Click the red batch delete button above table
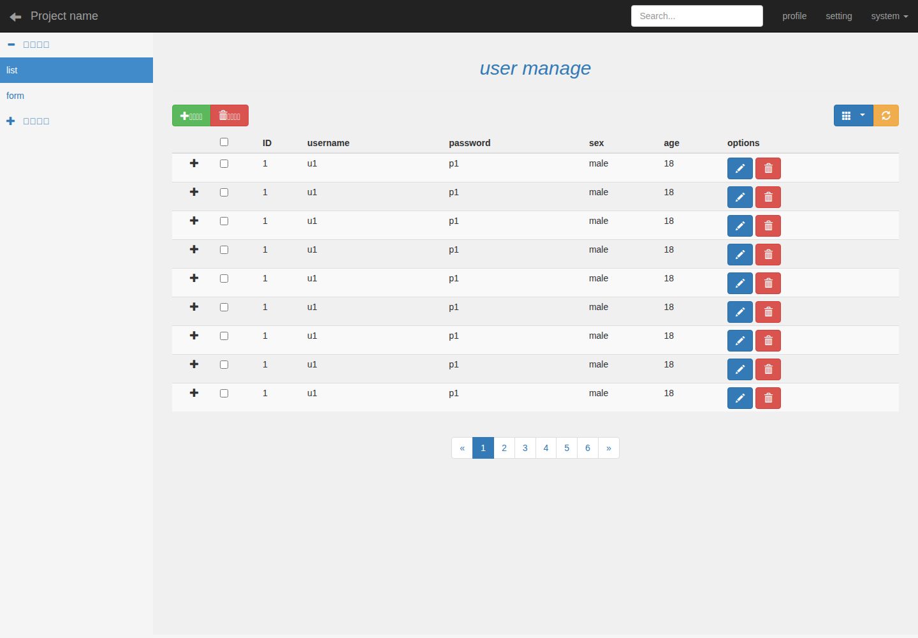This screenshot has width=918, height=638. click(229, 115)
